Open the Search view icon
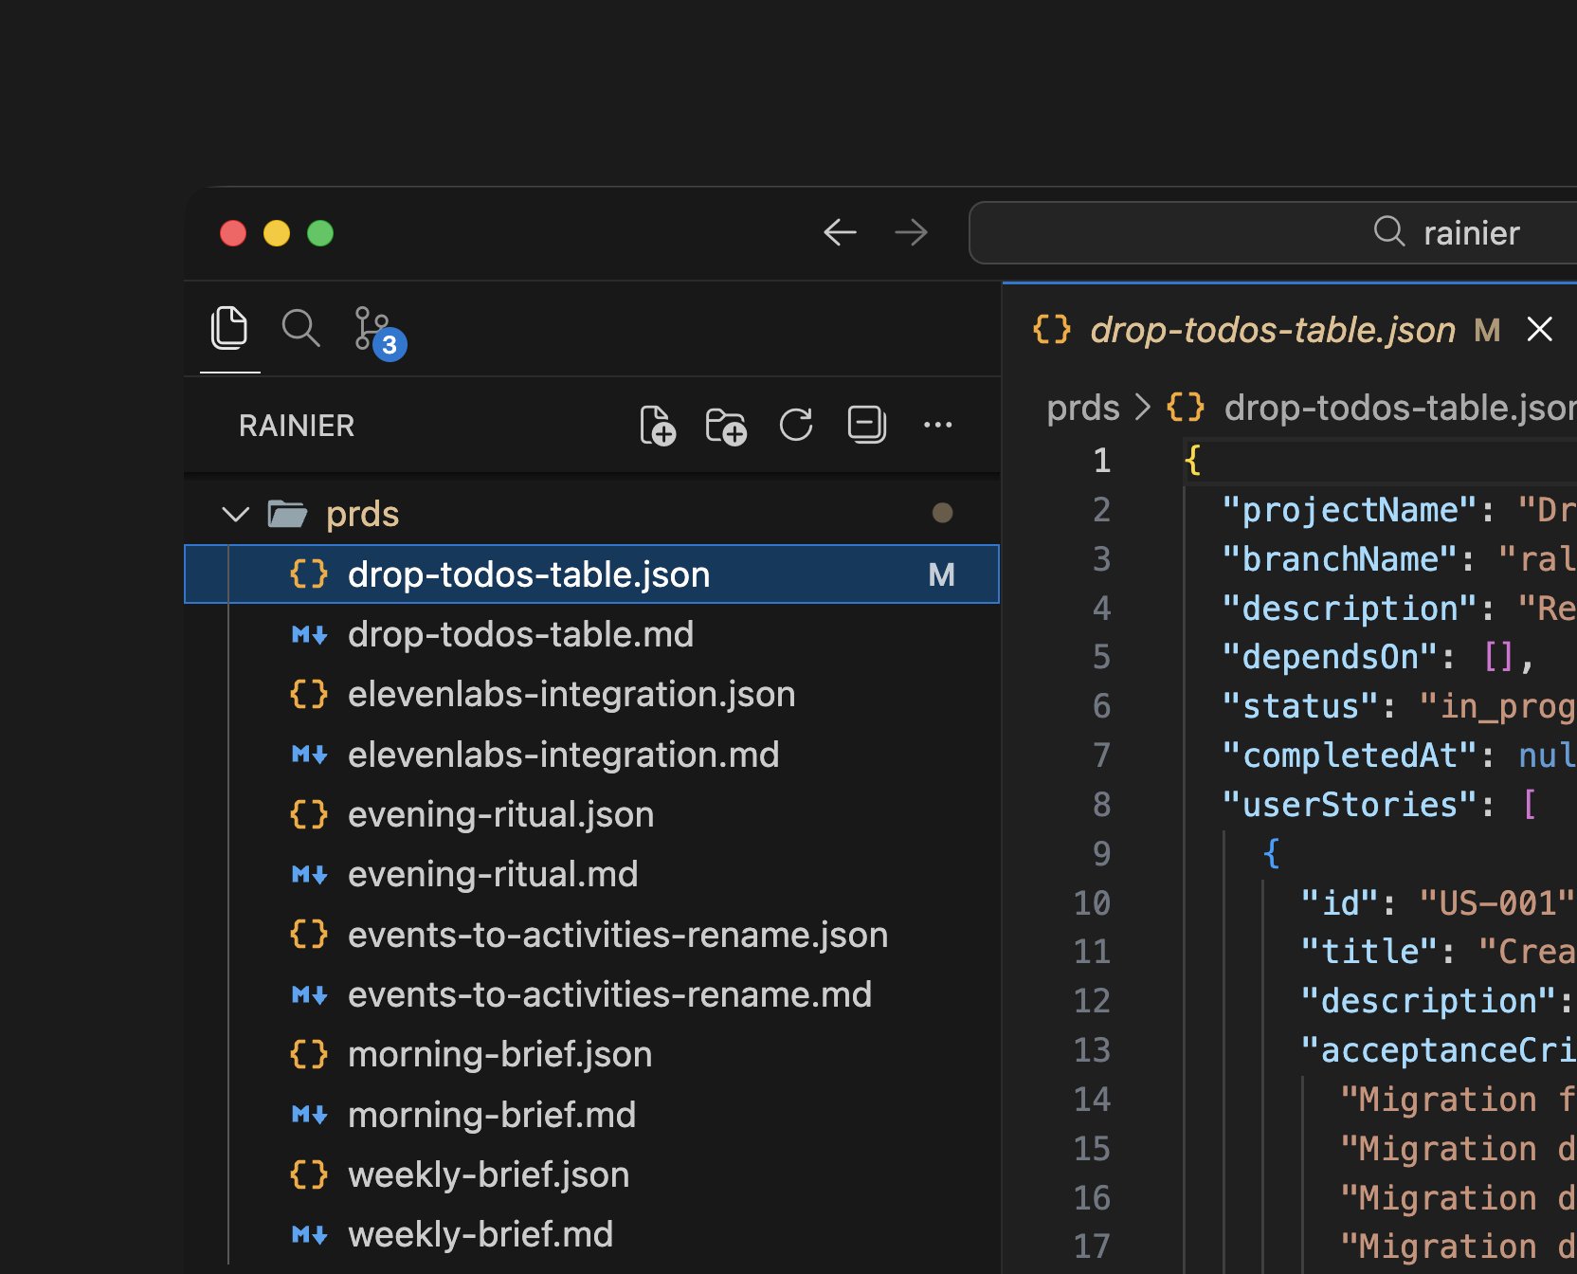This screenshot has height=1274, width=1577. (x=300, y=329)
